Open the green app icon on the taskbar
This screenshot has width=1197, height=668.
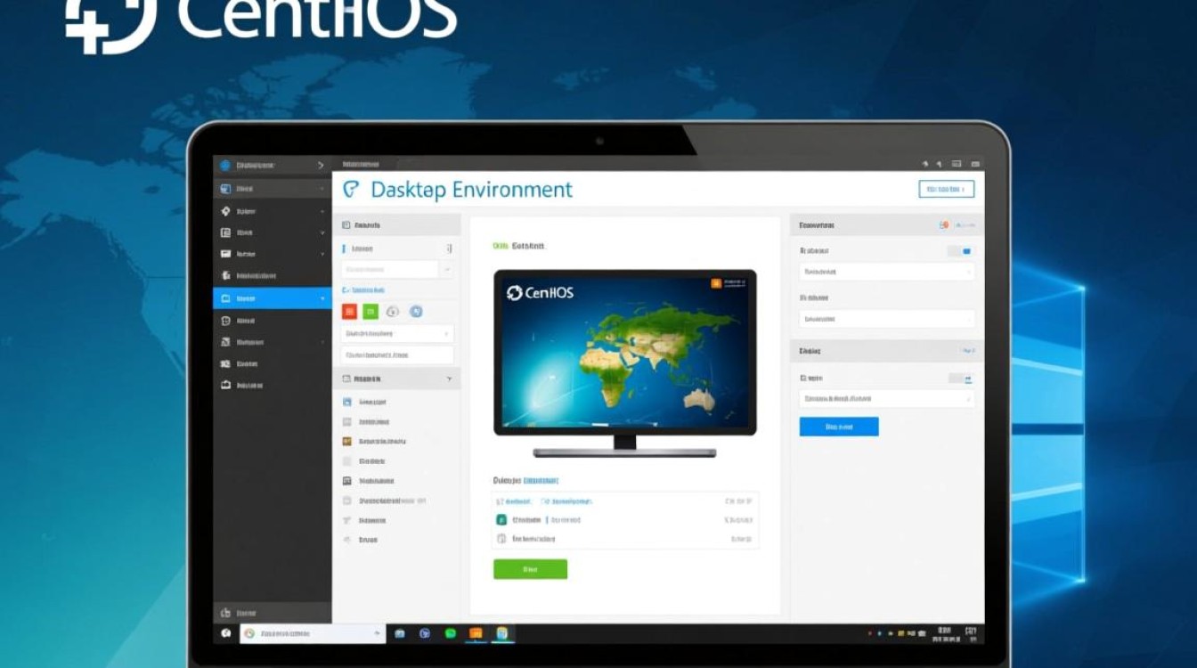point(450,633)
